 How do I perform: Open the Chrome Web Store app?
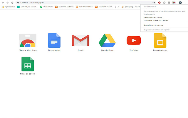pyautogui.click(x=28, y=42)
